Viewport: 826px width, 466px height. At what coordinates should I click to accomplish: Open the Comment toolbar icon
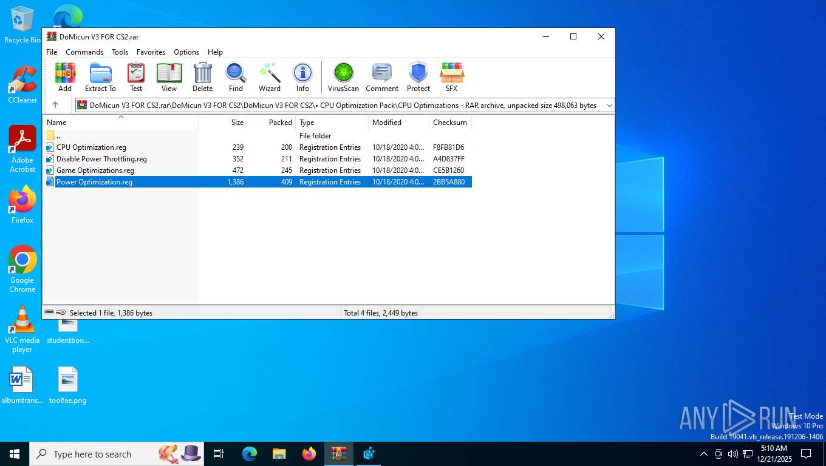point(382,77)
